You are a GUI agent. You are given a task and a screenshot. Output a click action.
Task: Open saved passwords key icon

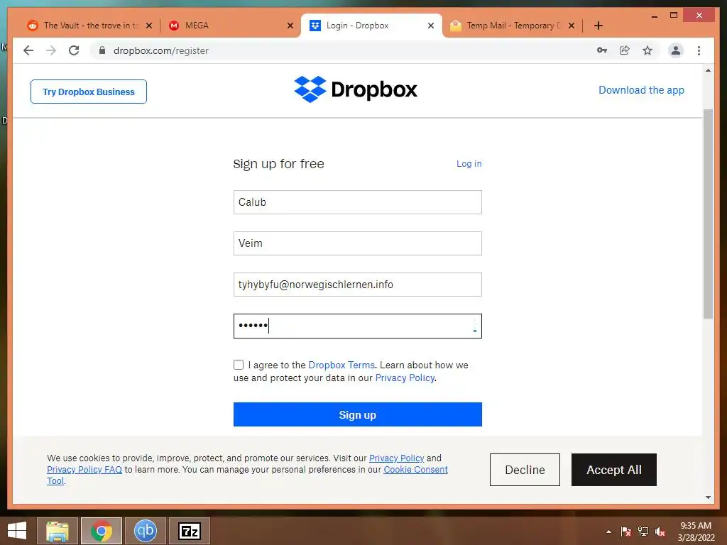point(602,50)
